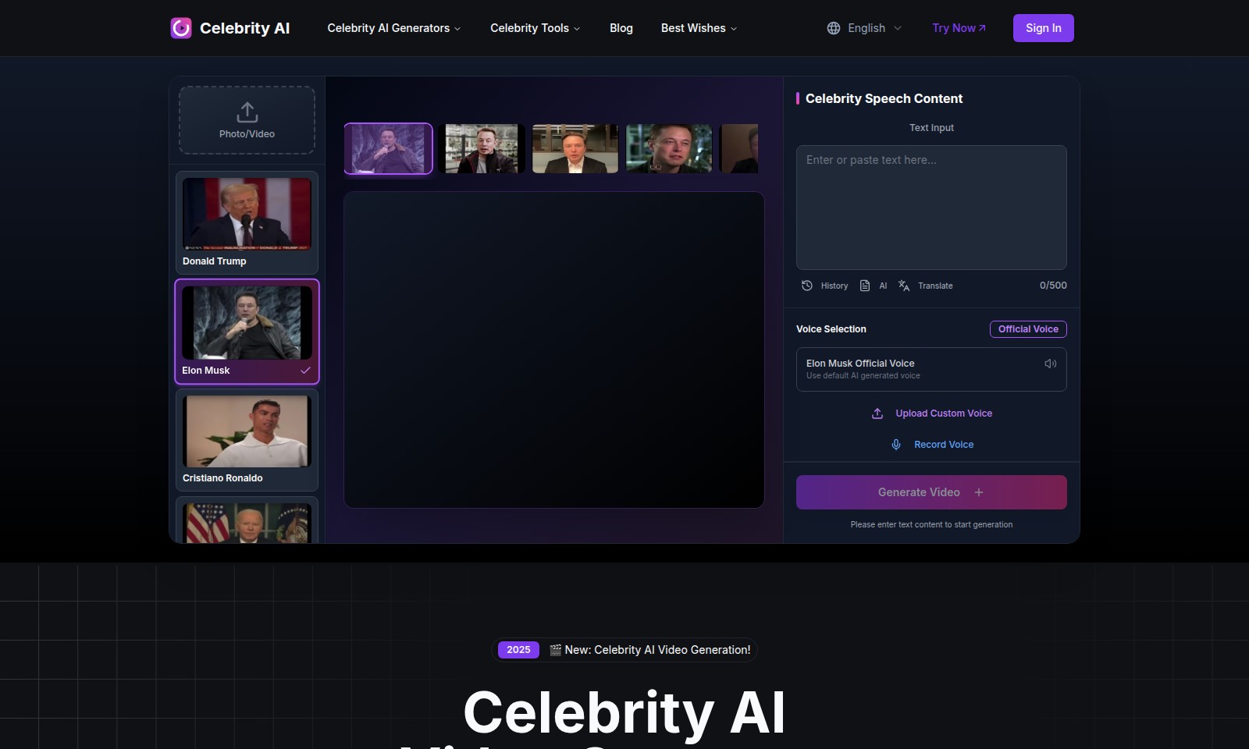Click the 0/500 character counter
Screen dimensions: 1249x749
click(1053, 286)
